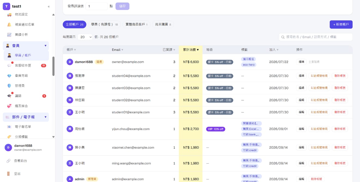Click the 客服收件匣 chat bubble icon
The height and width of the screenshot is (182, 360).
pos(9,65)
